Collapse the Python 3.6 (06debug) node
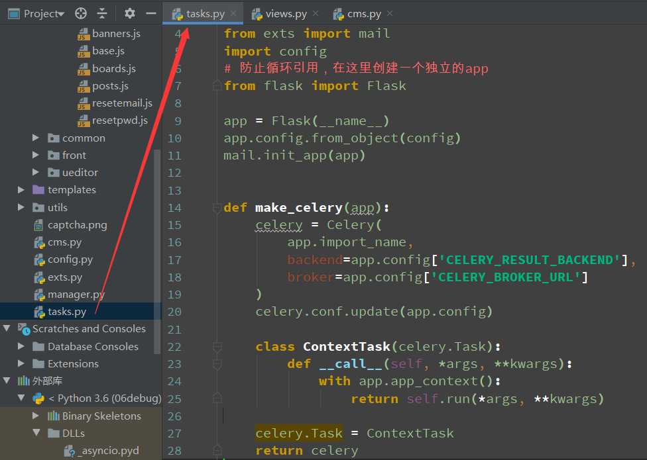The width and height of the screenshot is (647, 460). [x=21, y=397]
